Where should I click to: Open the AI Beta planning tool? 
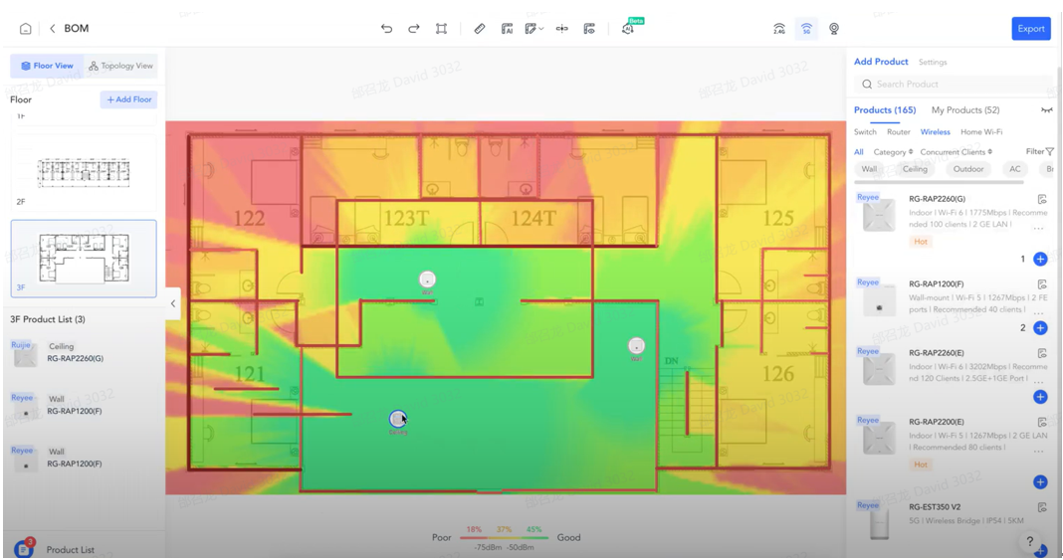(628, 29)
